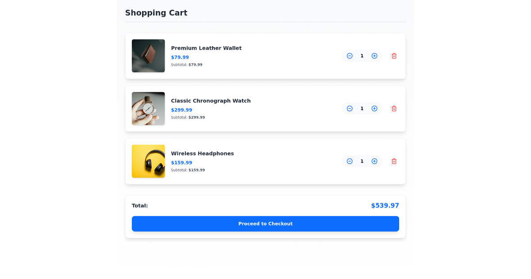Click the plus icon for Premium Leather Wallet
Screen dimensions: 531x279
point(374,56)
